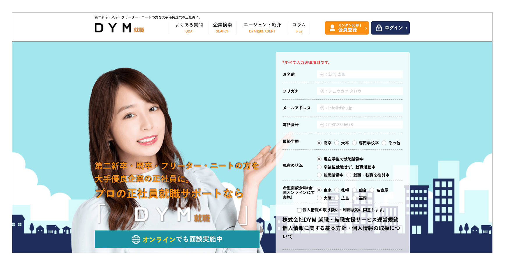
Task: Click the *すべて入力必須項目です notice text
Action: (306, 62)
